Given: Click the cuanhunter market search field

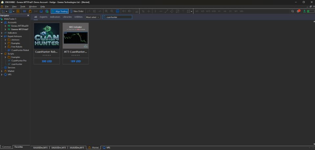Looking at the screenshot, I should [x=117, y=17].
